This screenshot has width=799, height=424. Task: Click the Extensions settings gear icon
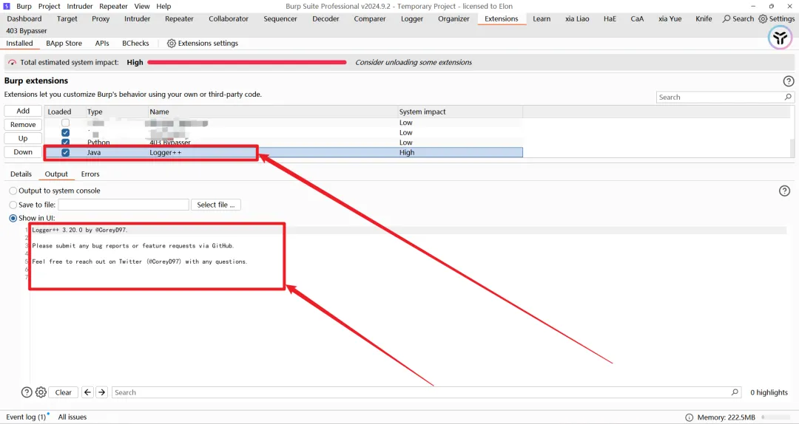pos(171,44)
